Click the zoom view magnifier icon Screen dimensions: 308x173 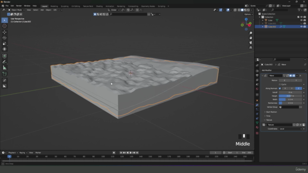(x=251, y=33)
